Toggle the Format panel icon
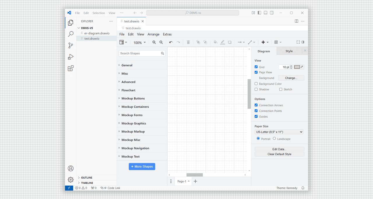 point(303,42)
